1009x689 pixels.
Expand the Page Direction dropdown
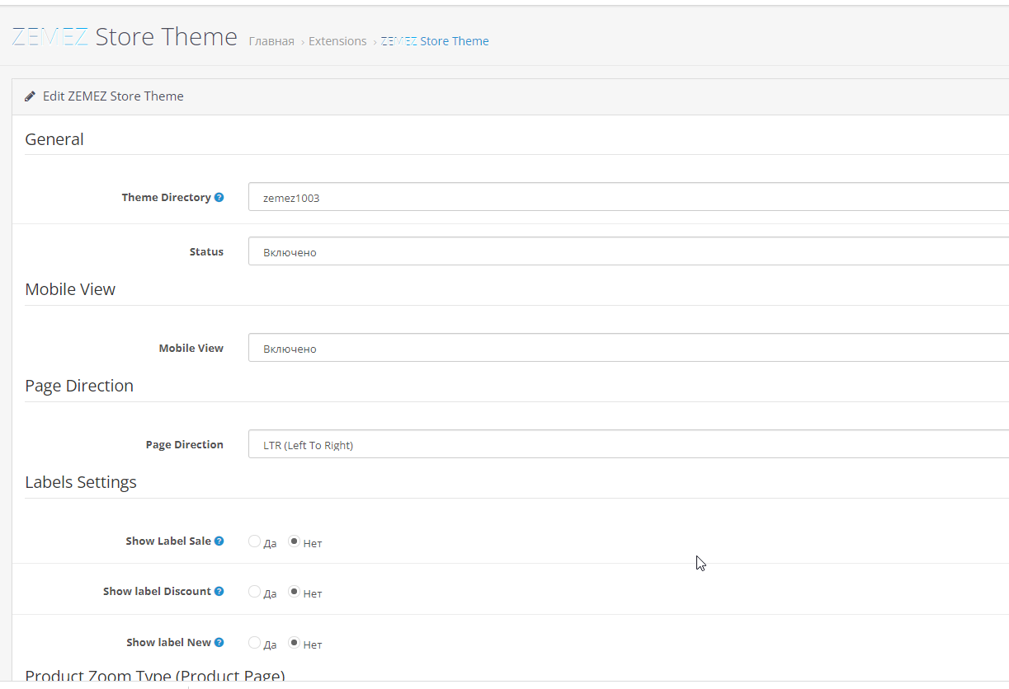pos(627,444)
